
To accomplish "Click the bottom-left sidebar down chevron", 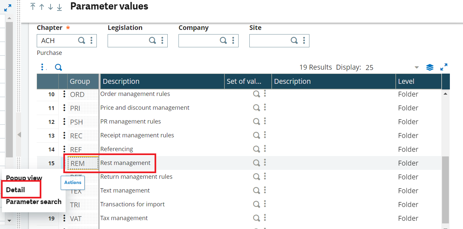I will coord(10,221).
